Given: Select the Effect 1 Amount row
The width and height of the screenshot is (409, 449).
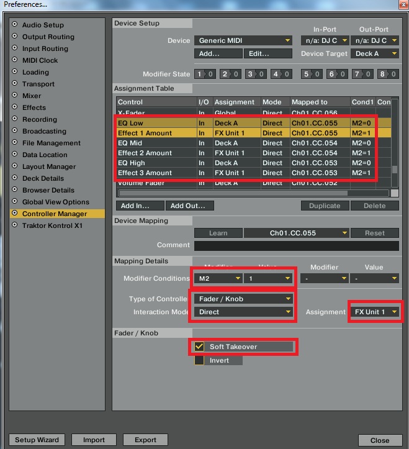Looking at the screenshot, I should tap(254, 133).
